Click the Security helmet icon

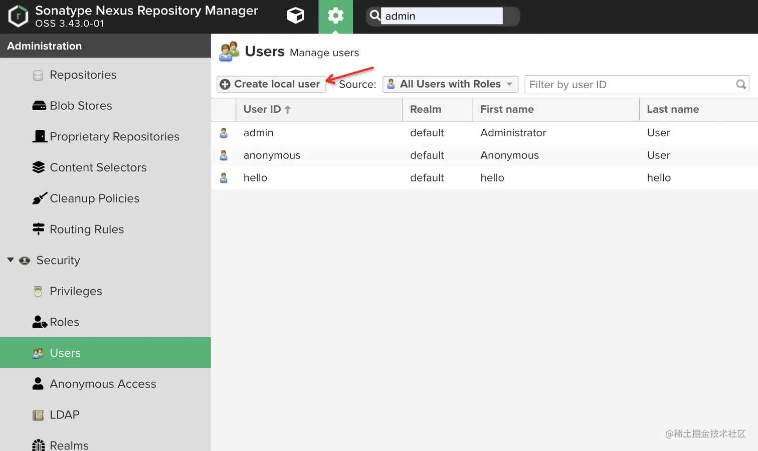tap(25, 261)
